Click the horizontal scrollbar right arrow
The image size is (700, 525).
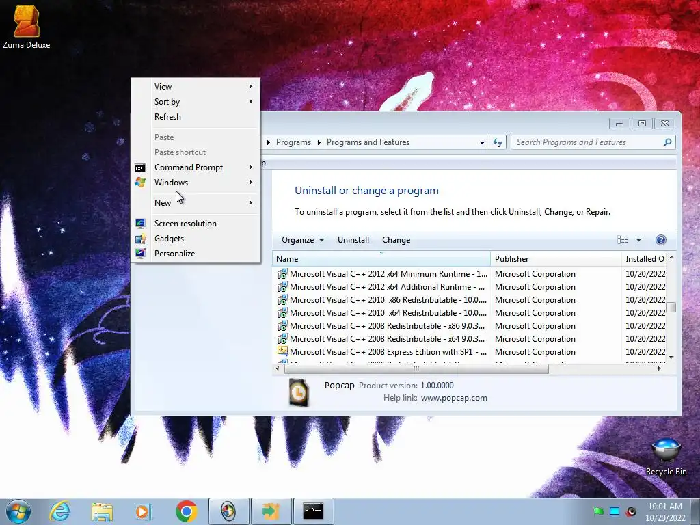point(659,368)
